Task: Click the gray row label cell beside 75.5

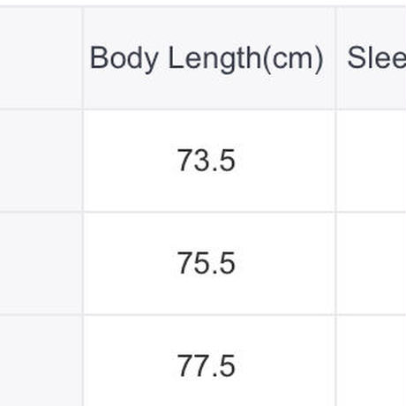Action: pyautogui.click(x=41, y=263)
